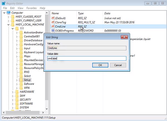The width and height of the screenshot is (167, 121).
Task: Click the tree horizontal scroll-right arrow
Action: point(43,112)
